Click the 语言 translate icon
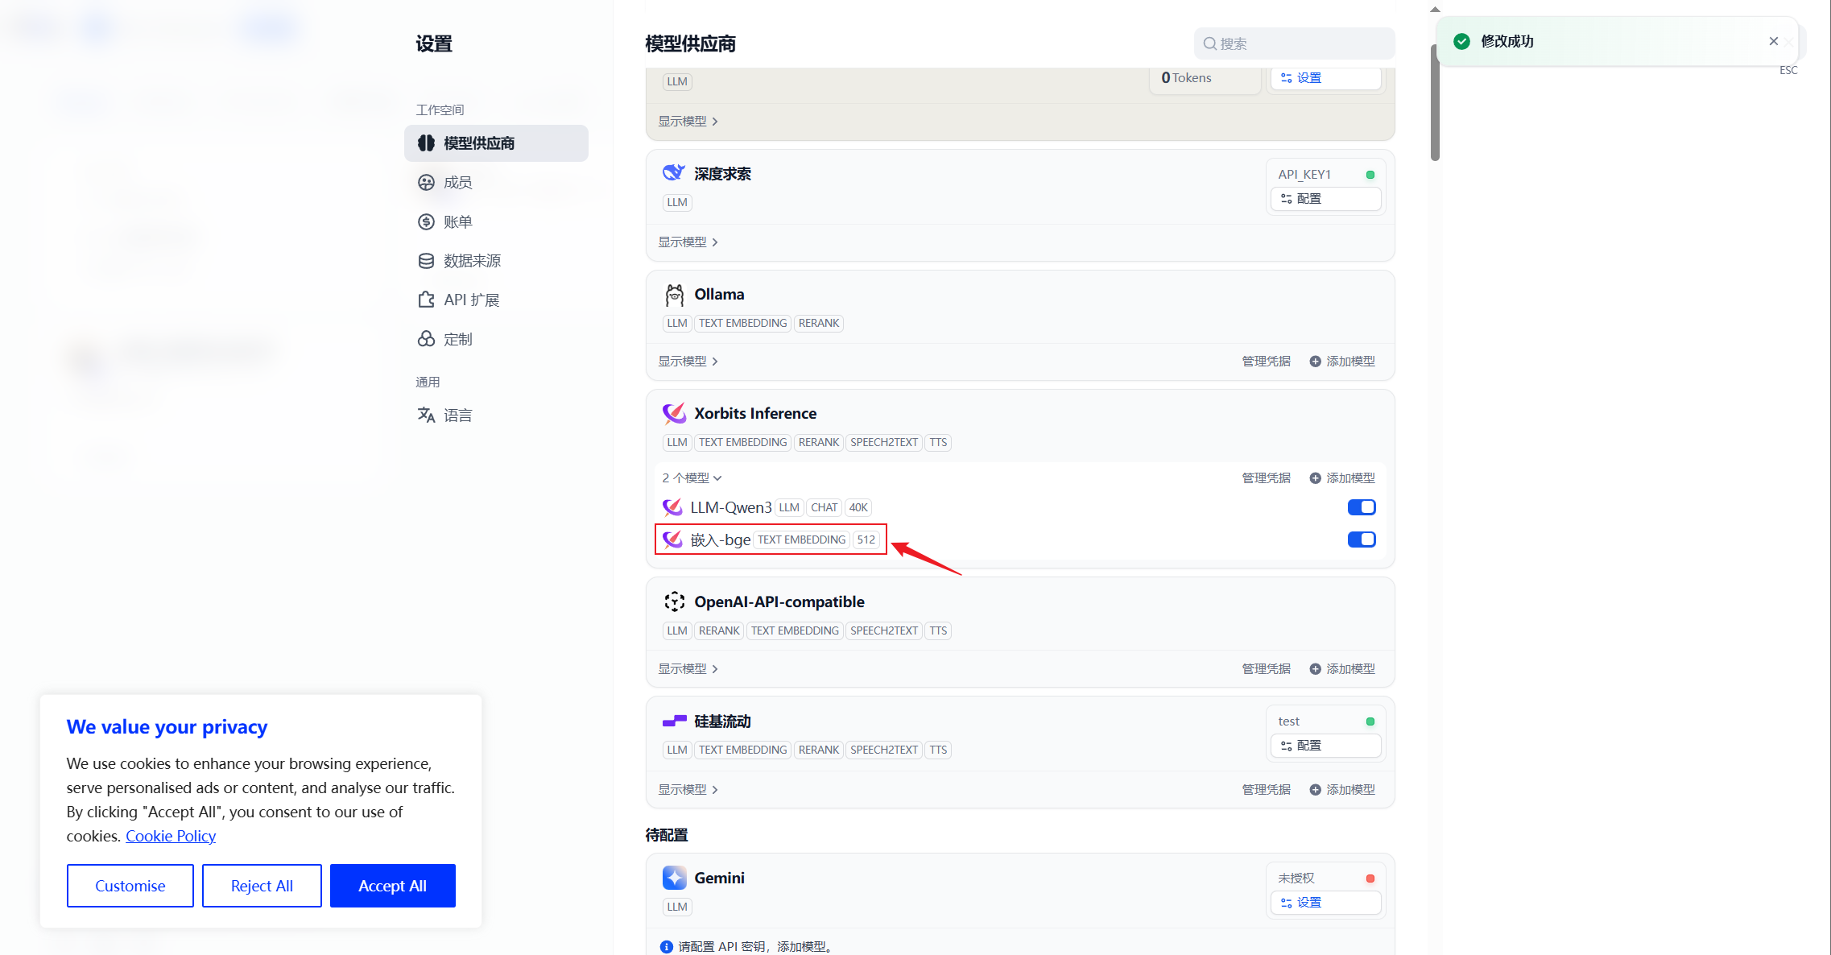This screenshot has height=955, width=1831. point(426,415)
